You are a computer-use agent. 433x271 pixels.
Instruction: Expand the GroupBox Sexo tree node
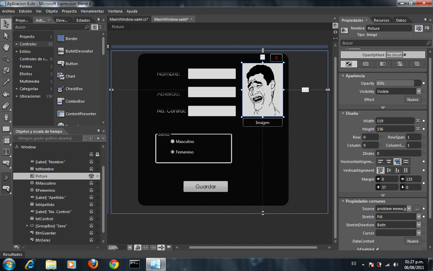(27, 226)
